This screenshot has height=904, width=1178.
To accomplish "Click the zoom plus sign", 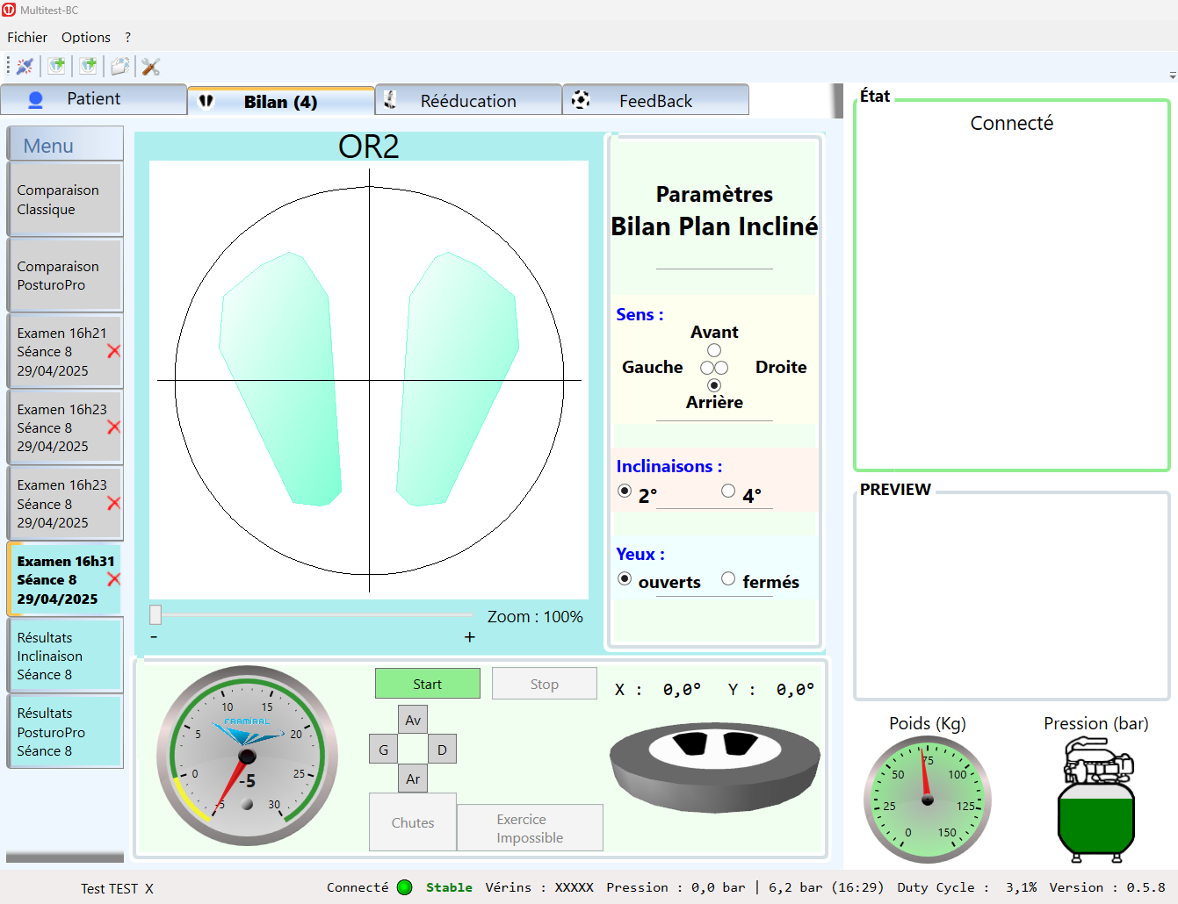I will [470, 637].
